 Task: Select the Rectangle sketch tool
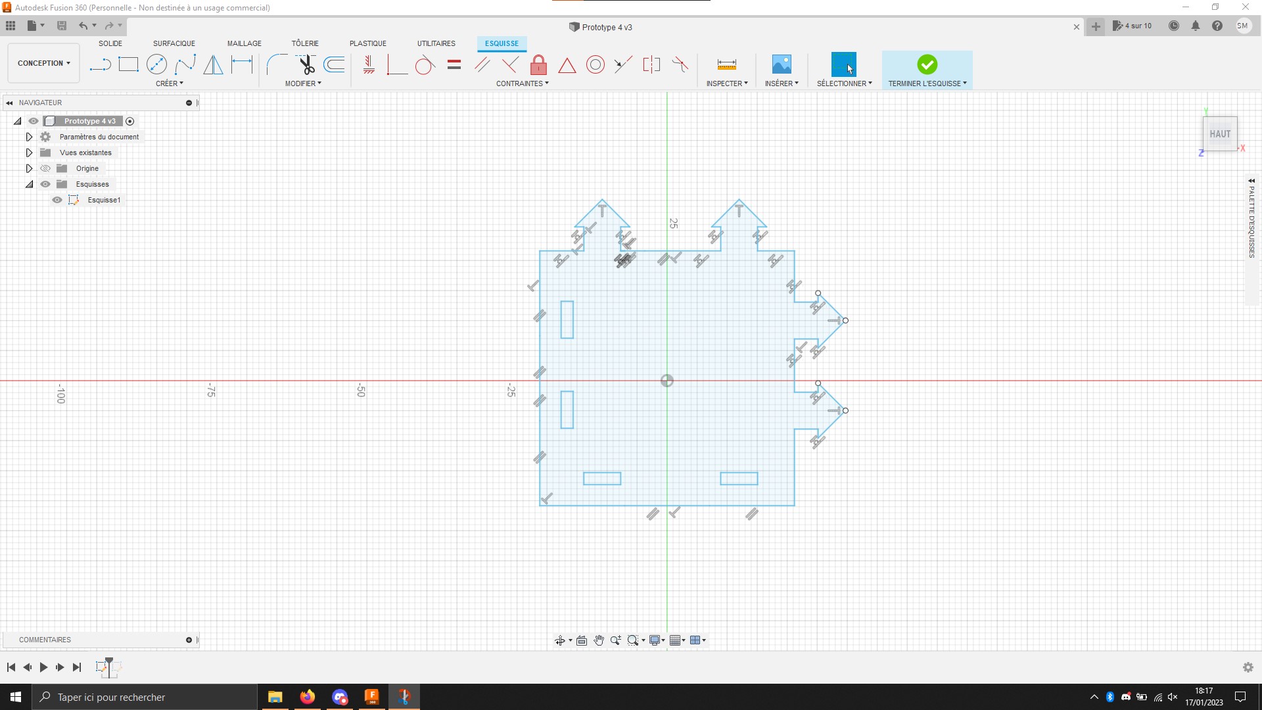click(128, 64)
